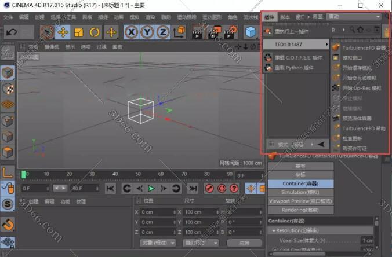
Task: Select the Rotate tool icon
Action: pos(95,32)
